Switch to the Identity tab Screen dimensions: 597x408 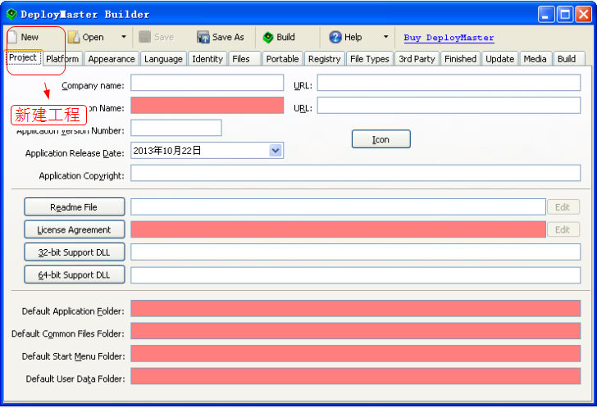click(207, 59)
